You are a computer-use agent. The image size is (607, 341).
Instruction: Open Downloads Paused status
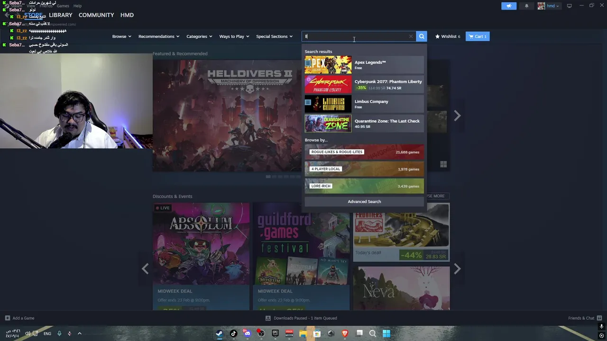[x=301, y=318]
